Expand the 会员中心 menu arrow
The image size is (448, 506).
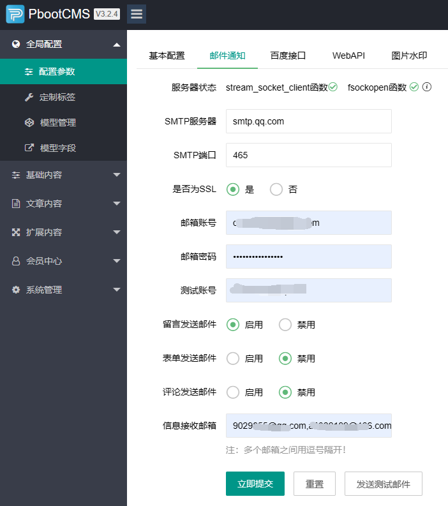(117, 261)
